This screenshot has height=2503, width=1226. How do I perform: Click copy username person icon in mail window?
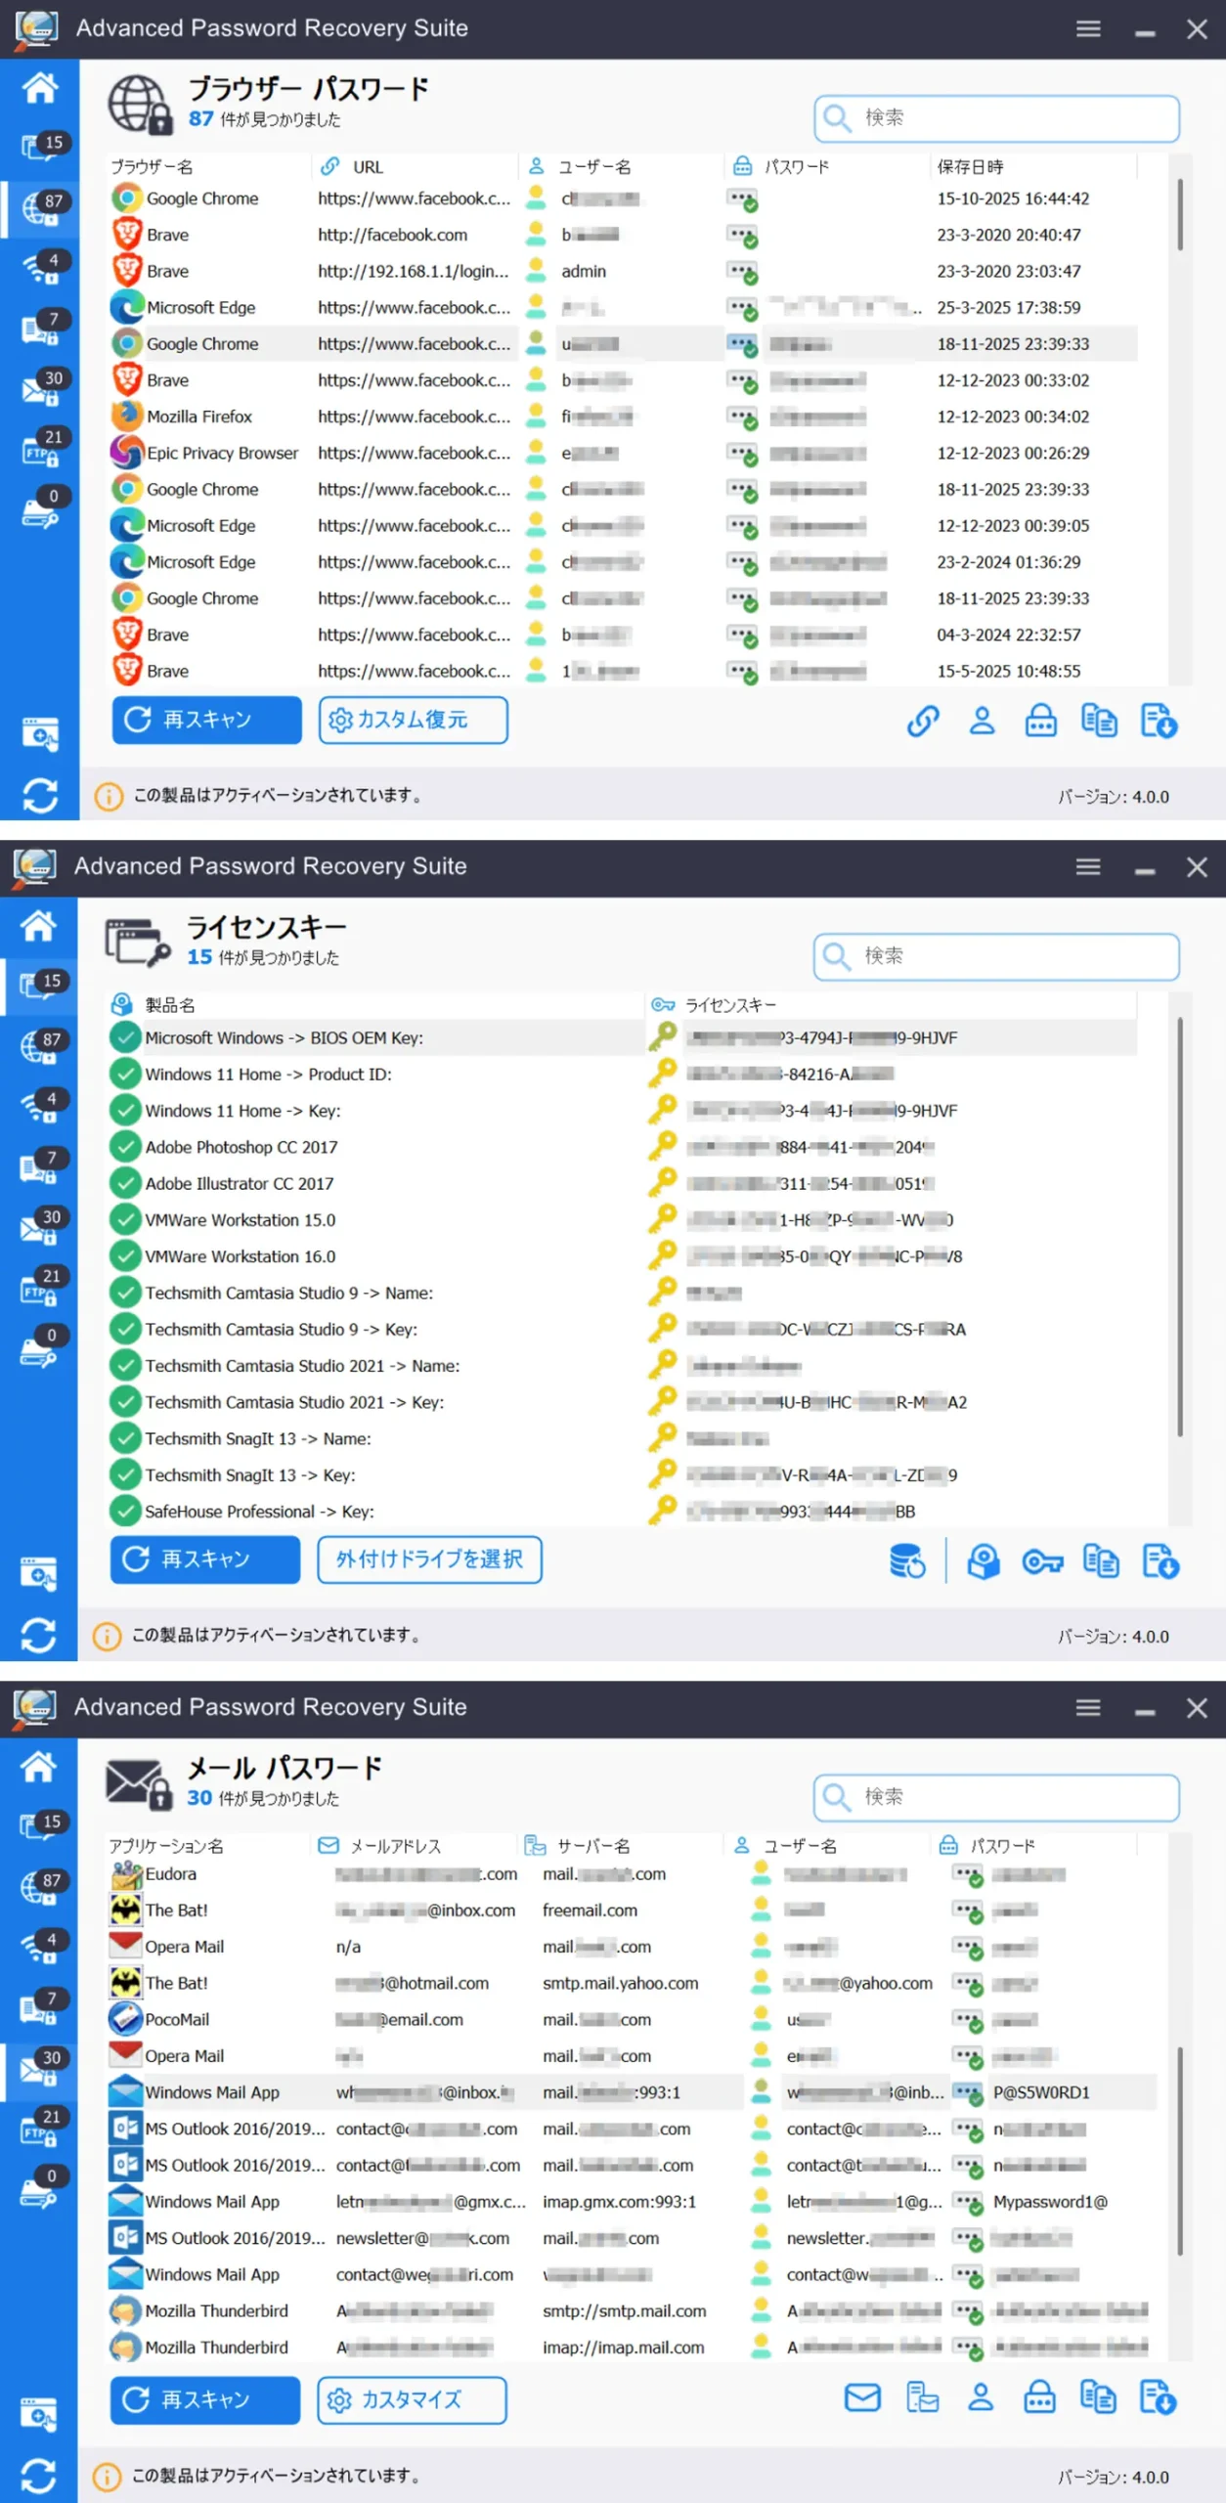(981, 2397)
